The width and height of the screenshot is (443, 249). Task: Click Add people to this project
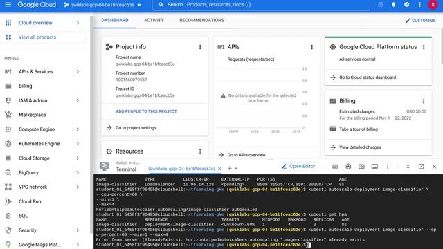point(146,111)
